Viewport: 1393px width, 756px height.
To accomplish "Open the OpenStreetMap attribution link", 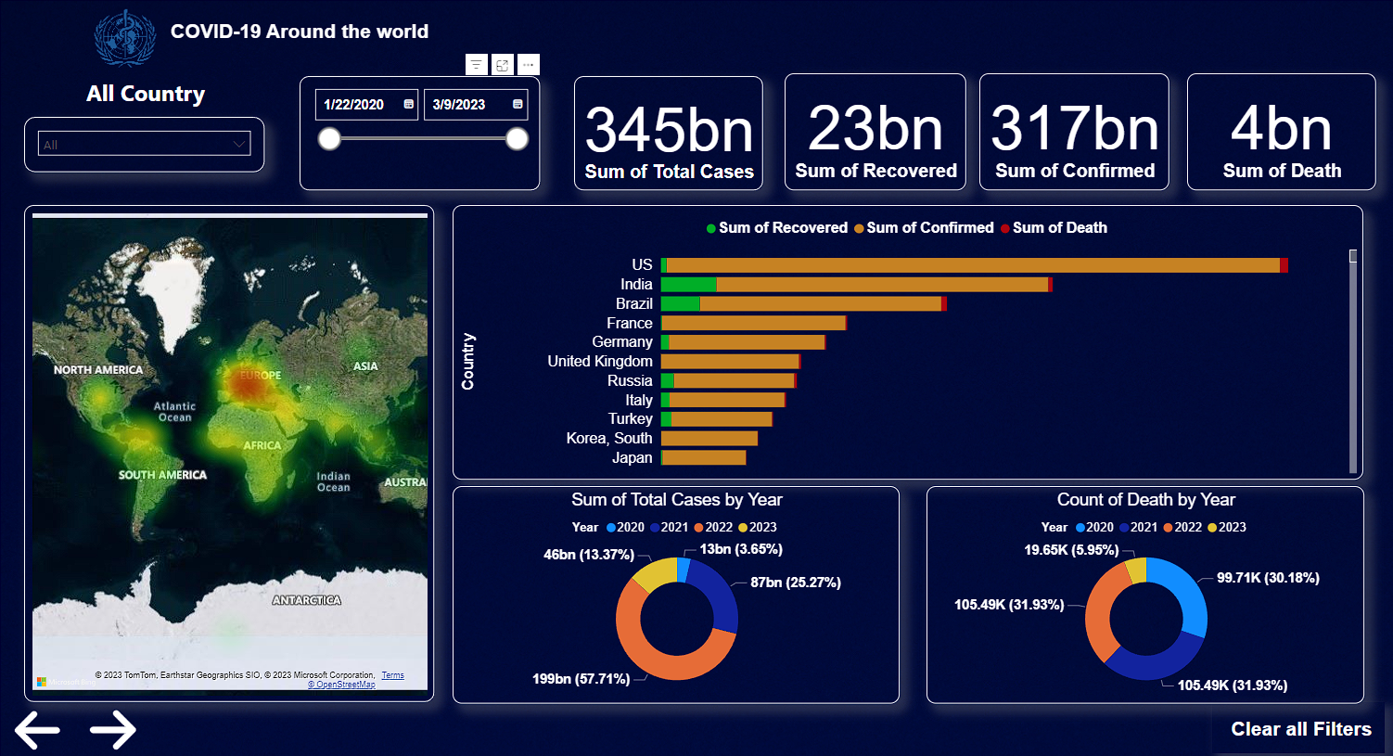I will click(341, 685).
